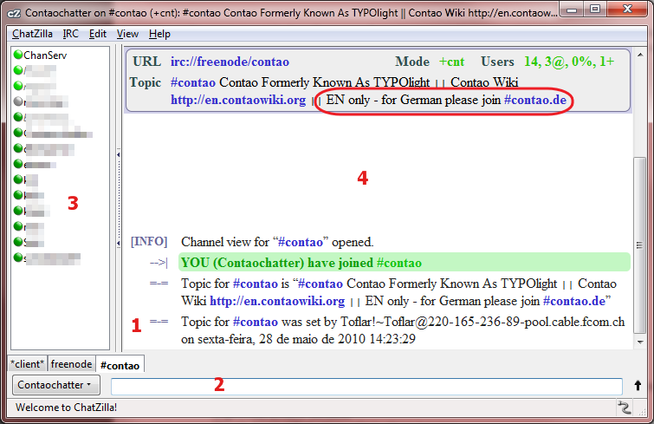Click the #contao.de channel link in header topic
Screen dimensions: 654x424
[541, 101]
